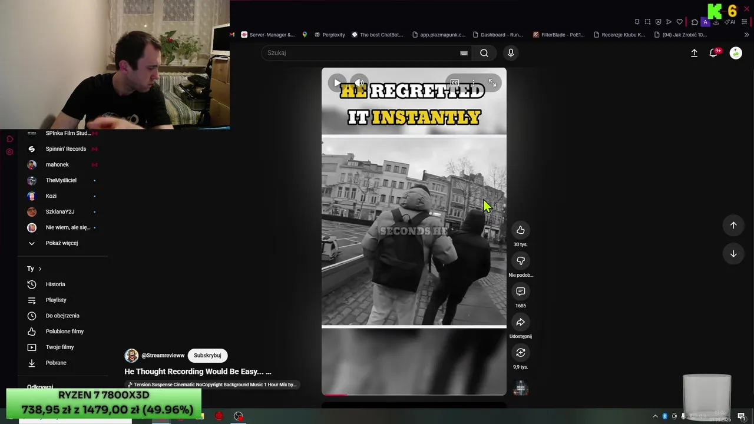Open the 'Ty' section chevron
Viewport: 754px width, 424px height.
(40, 269)
